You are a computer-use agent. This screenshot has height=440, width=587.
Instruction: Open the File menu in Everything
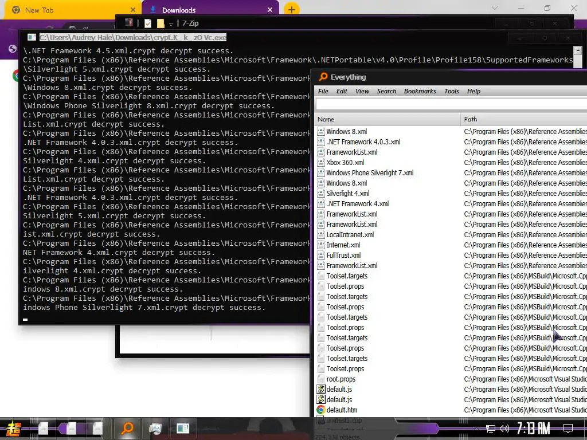pos(323,91)
